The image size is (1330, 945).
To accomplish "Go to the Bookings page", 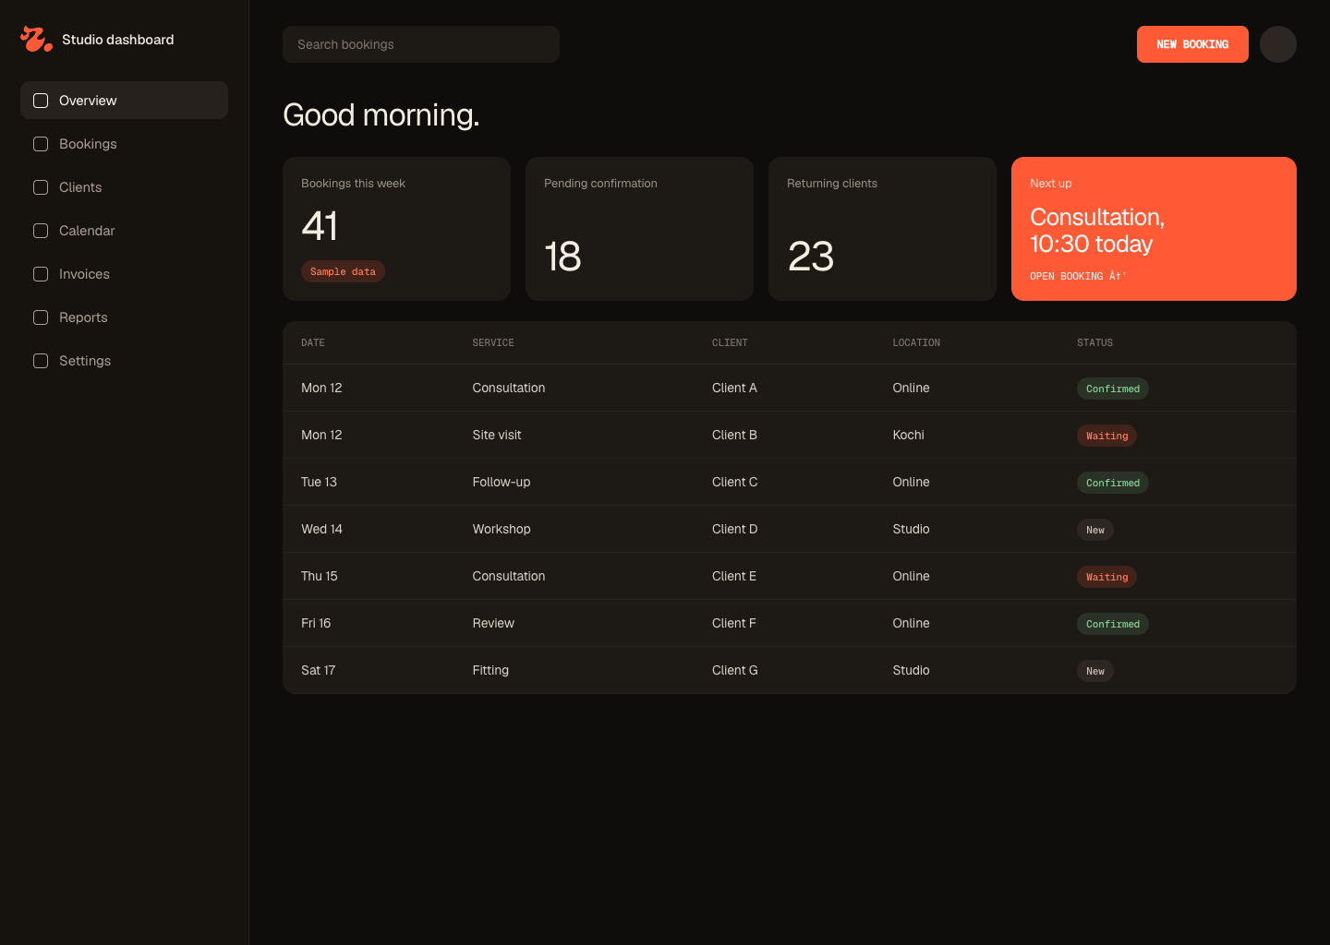I will 124,144.
